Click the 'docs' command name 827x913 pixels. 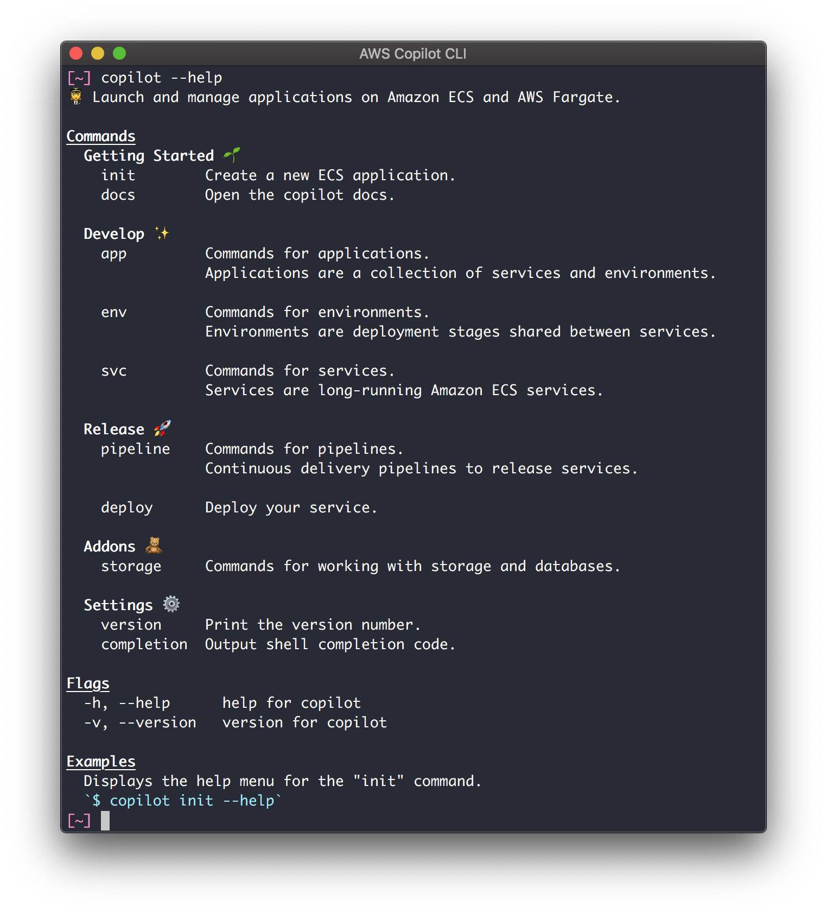point(118,195)
